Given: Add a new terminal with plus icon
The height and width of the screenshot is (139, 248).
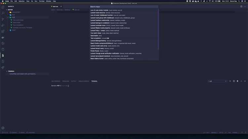Looking at the screenshot, I should [230, 81].
